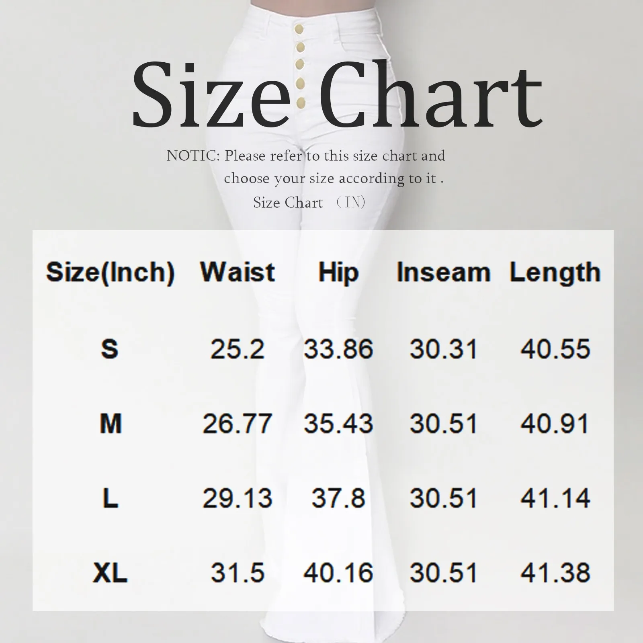Select the Waist column header
The image size is (643, 643).
[238, 272]
